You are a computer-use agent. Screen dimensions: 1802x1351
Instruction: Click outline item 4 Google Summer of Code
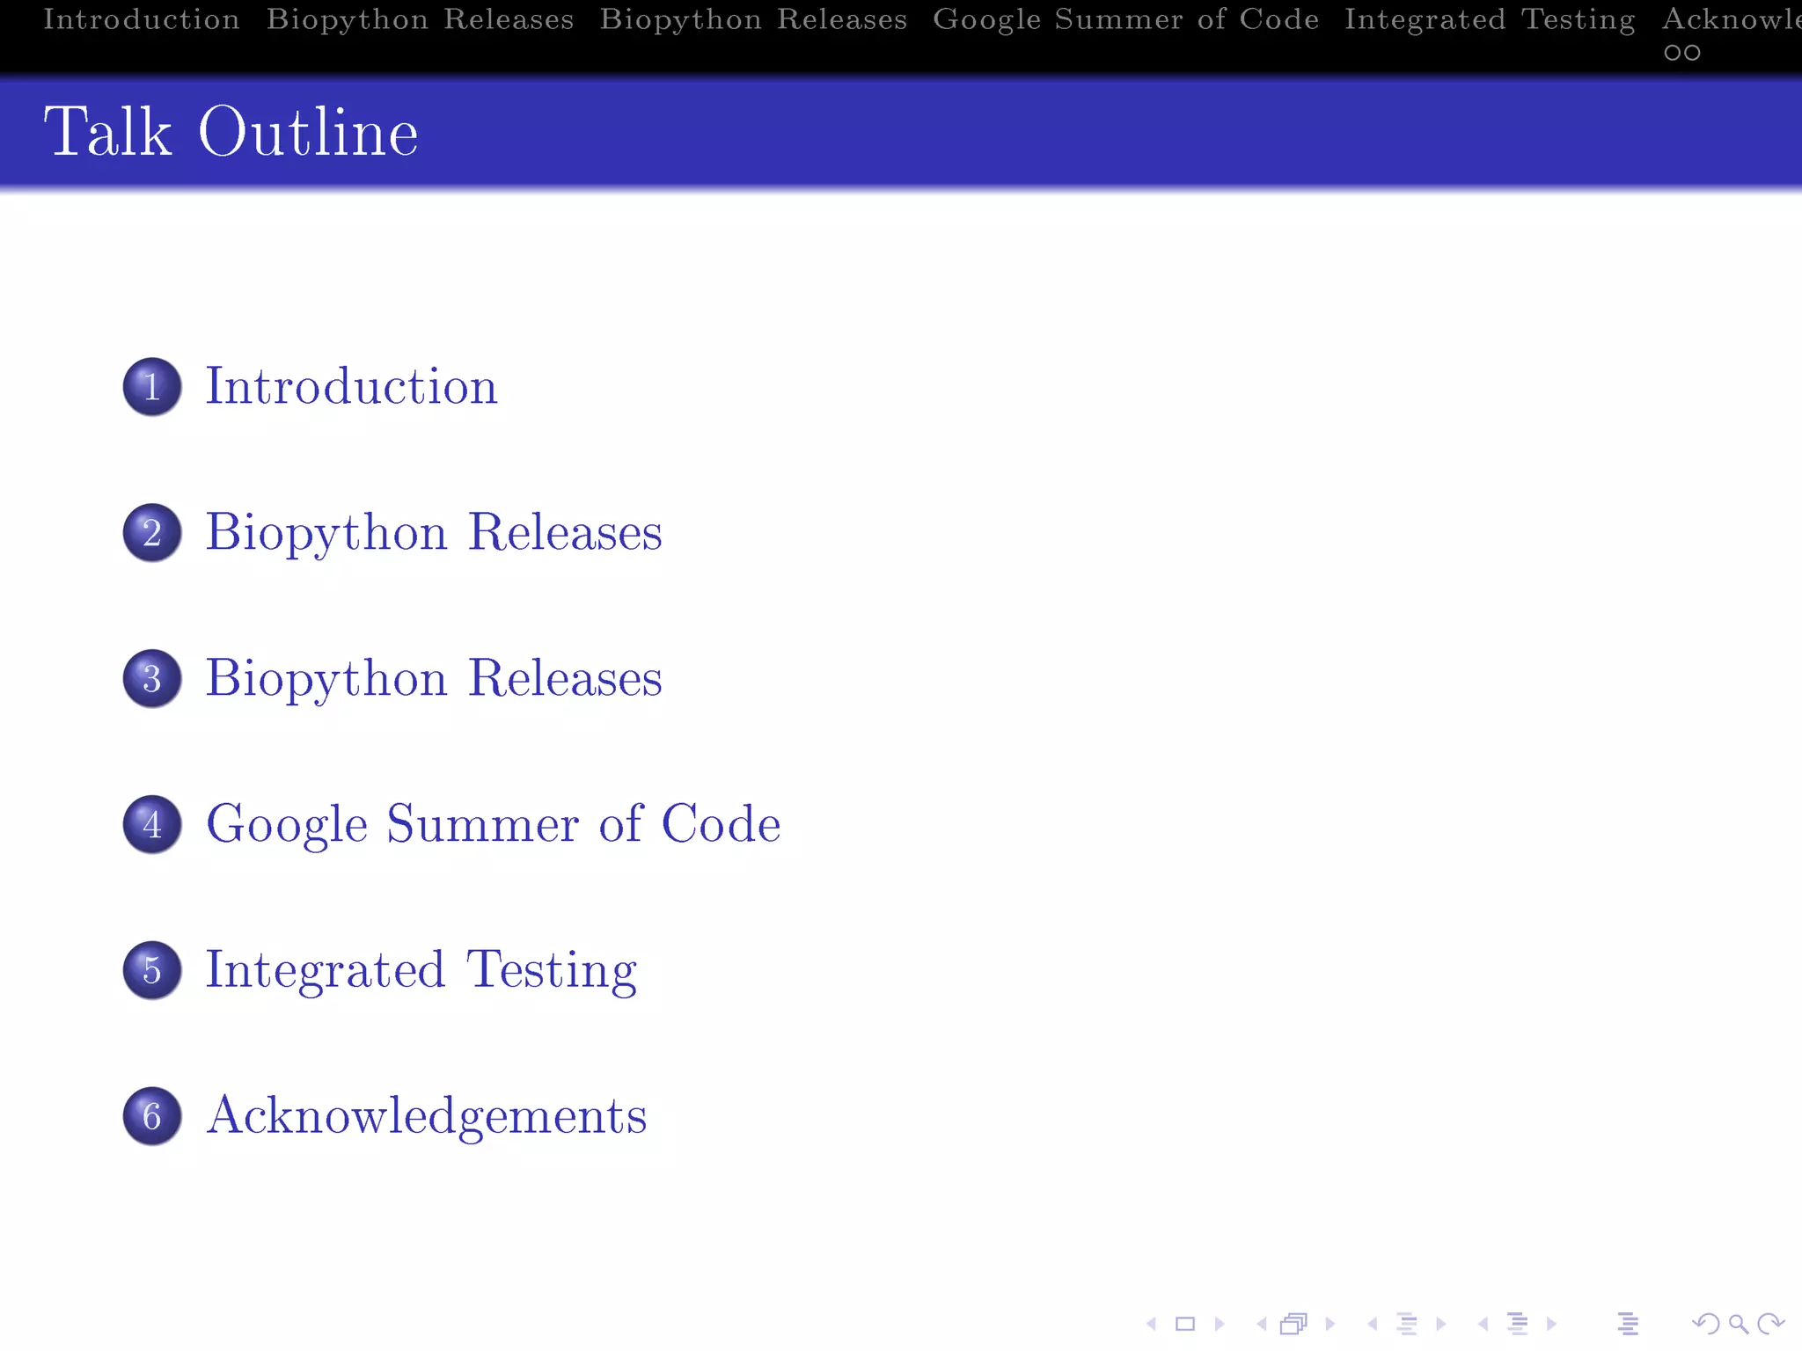pos(493,824)
